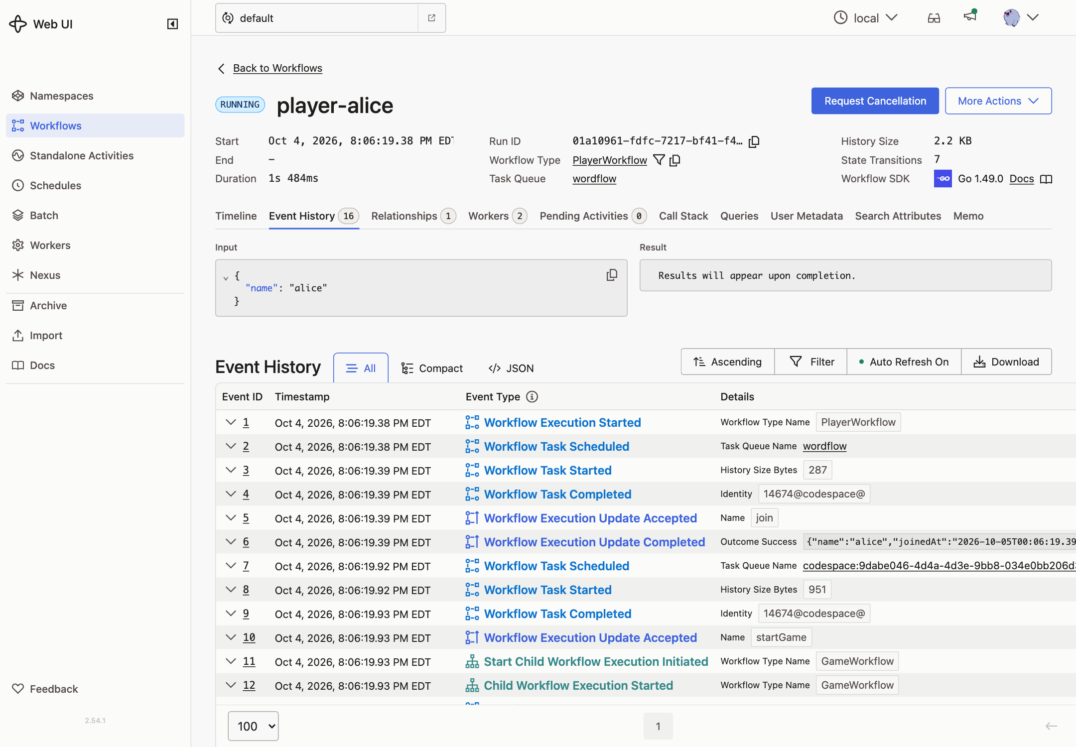Toggle Auto Refresh On
1076x747 pixels.
(x=904, y=362)
